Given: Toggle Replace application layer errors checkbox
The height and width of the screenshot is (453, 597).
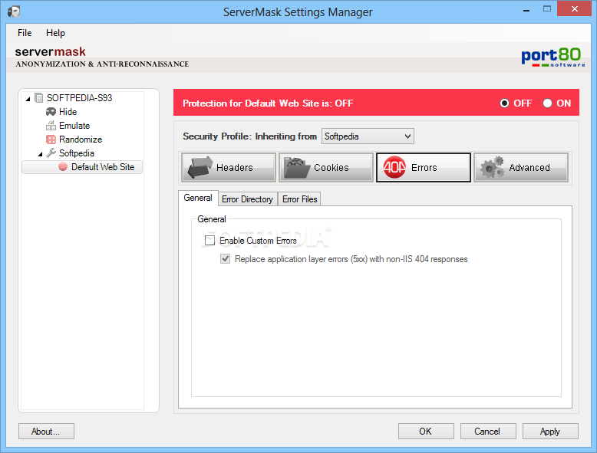Looking at the screenshot, I should [x=225, y=259].
